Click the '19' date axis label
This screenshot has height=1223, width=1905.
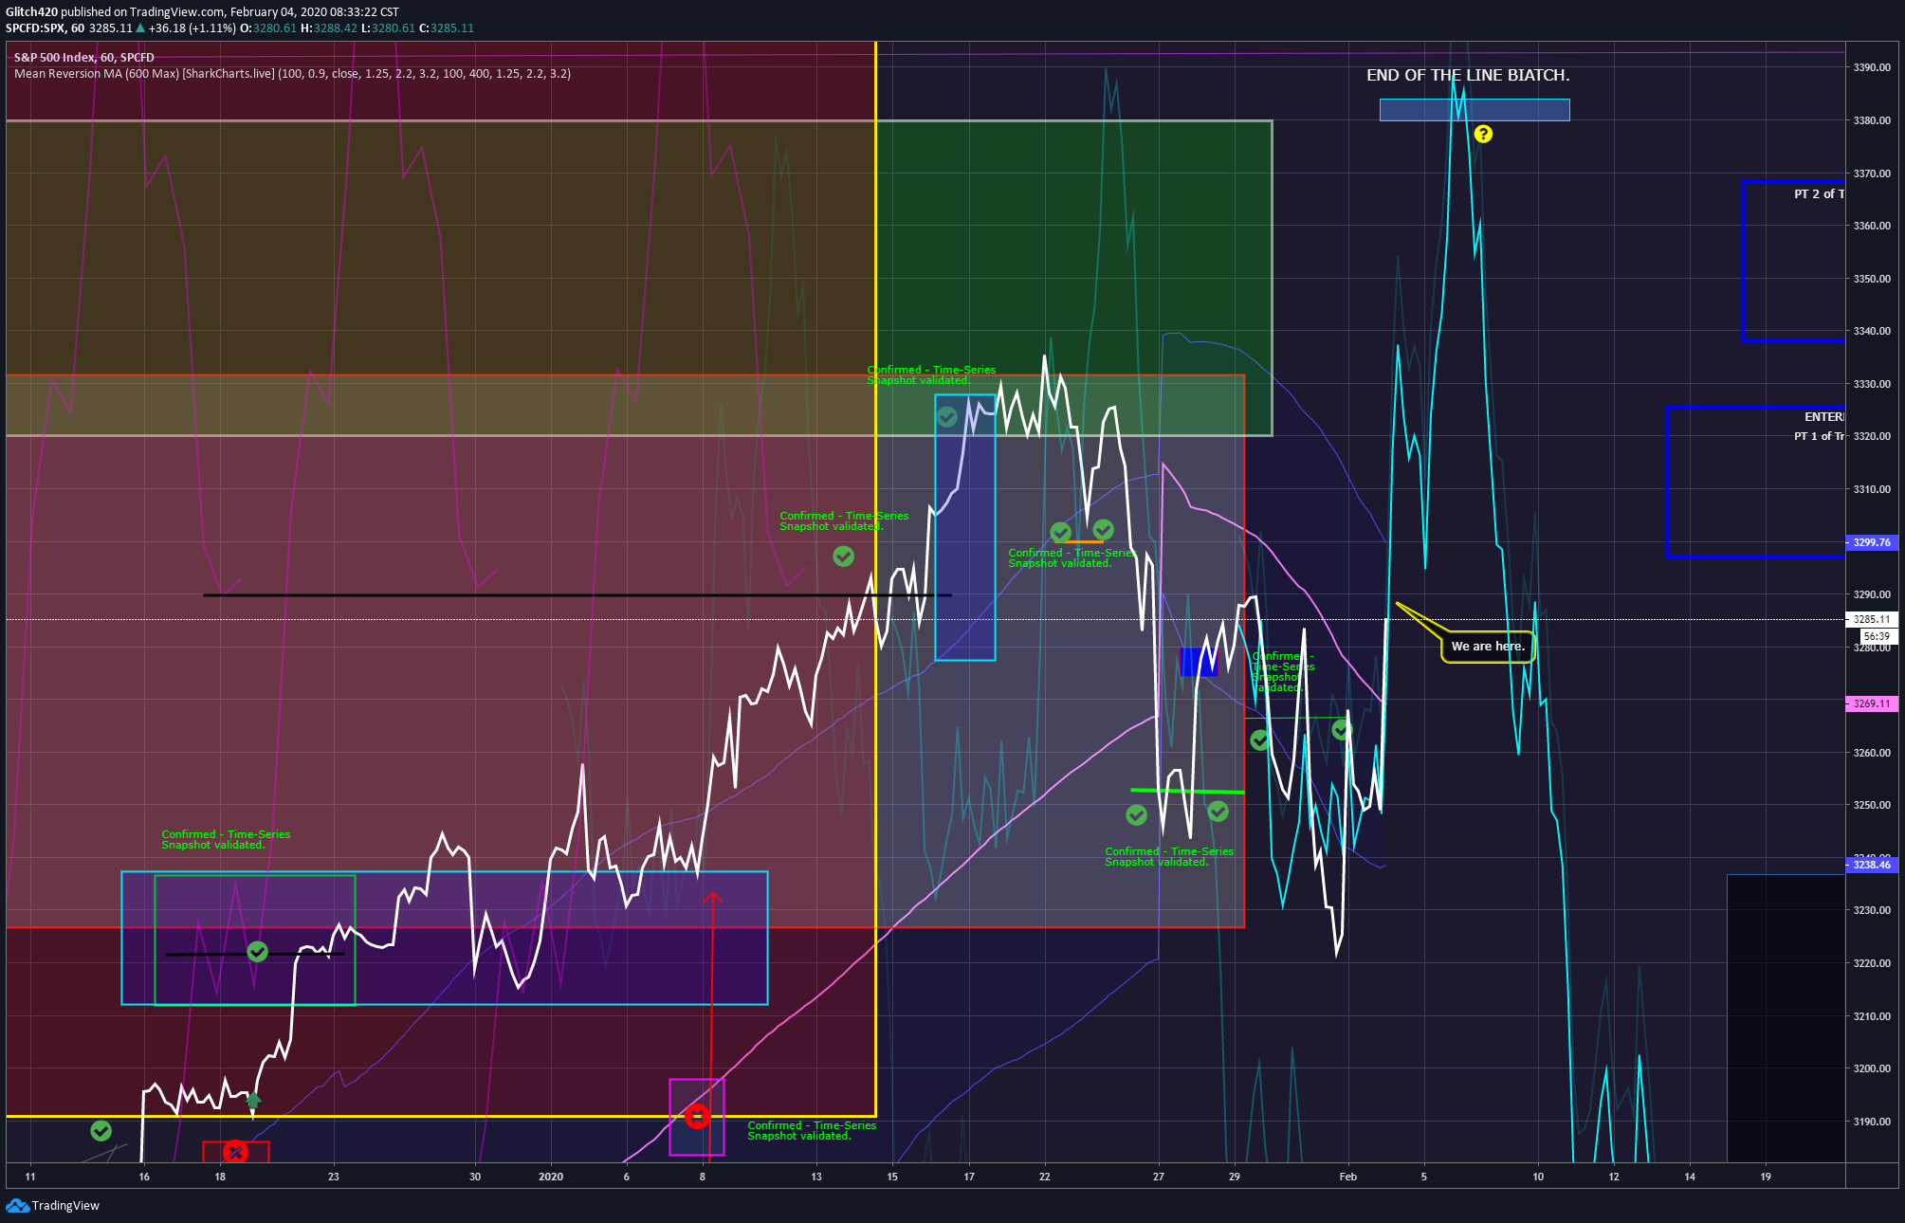pos(1766,1177)
